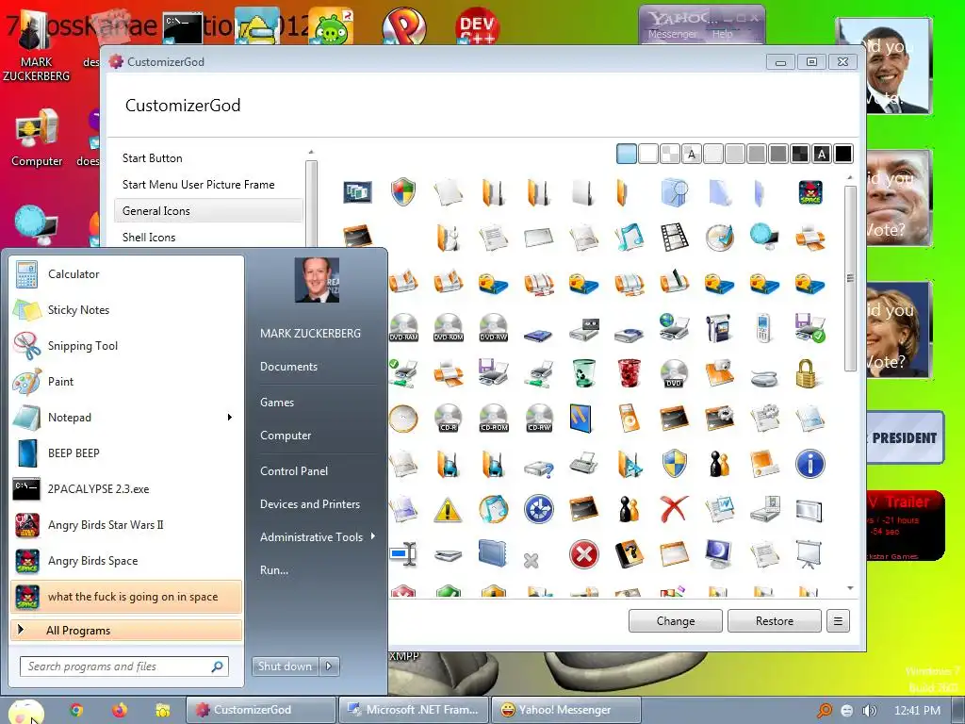Select the UAC shield icon in icon grid
Screen dimensions: 965x724
[403, 192]
